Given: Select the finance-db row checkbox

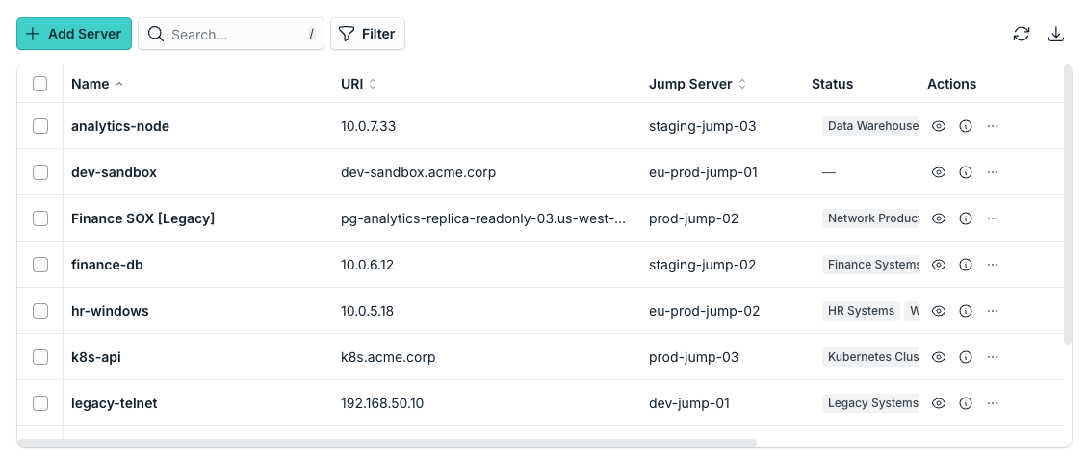Looking at the screenshot, I should tap(40, 265).
